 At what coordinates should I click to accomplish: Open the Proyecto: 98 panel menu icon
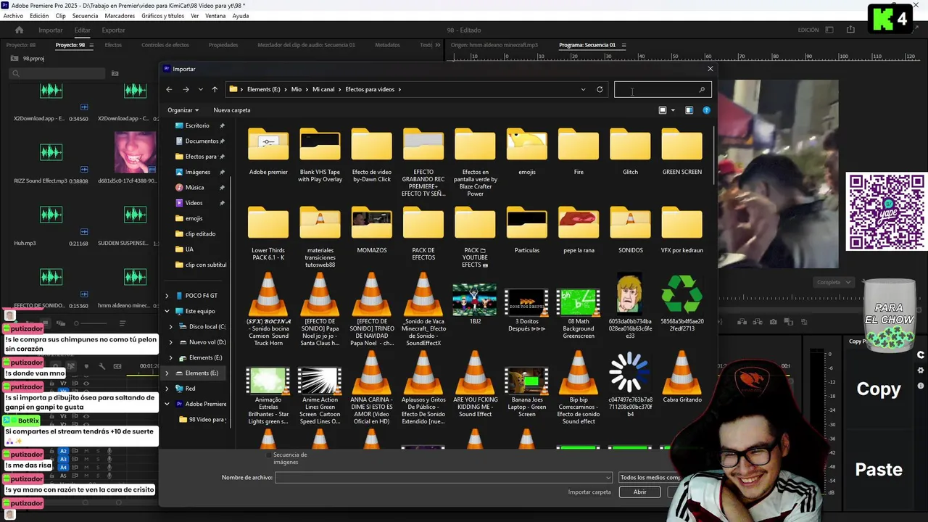[91, 45]
